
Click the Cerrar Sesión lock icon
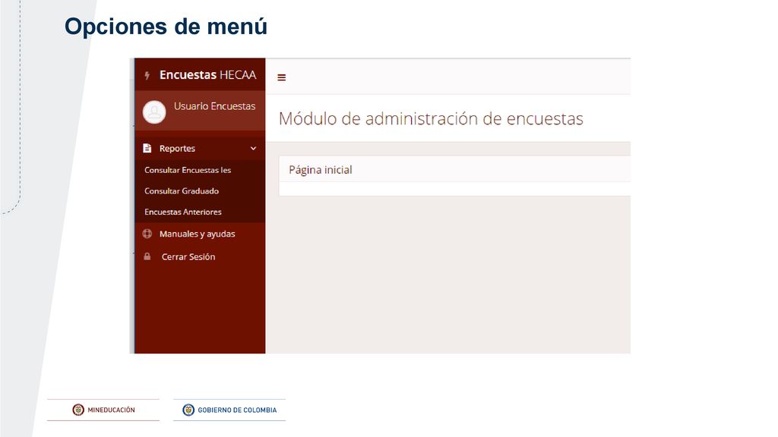[x=147, y=256]
